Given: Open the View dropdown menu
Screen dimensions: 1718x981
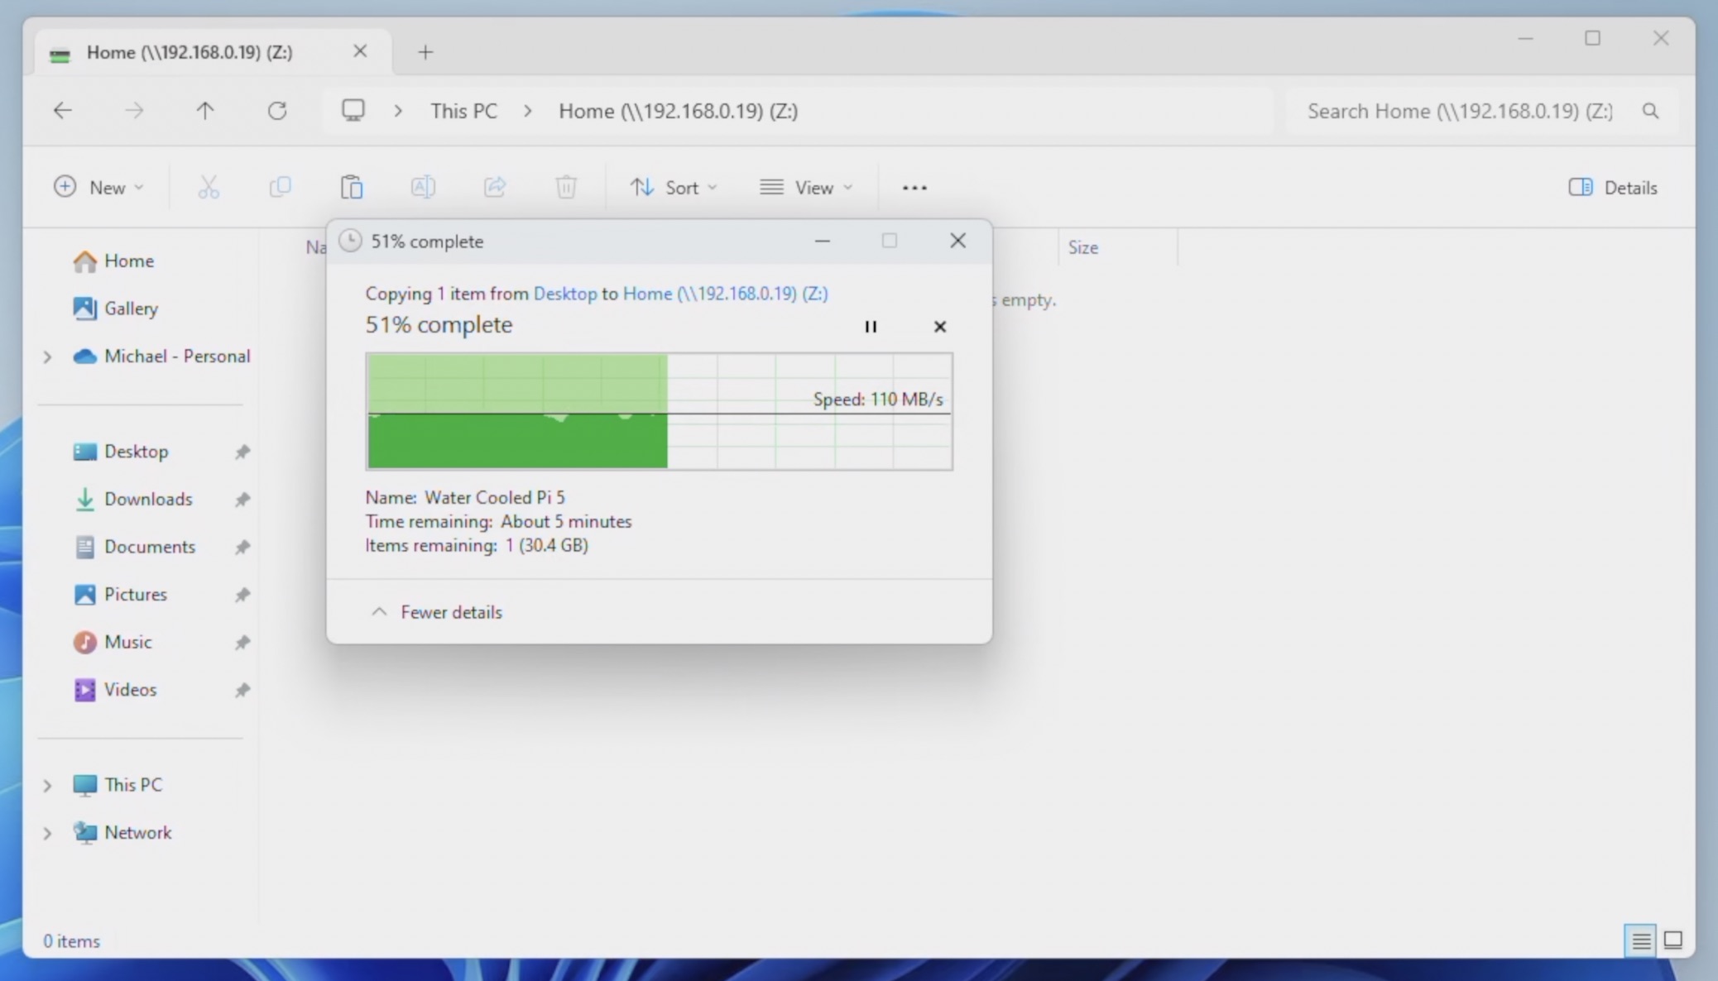Looking at the screenshot, I should point(806,188).
